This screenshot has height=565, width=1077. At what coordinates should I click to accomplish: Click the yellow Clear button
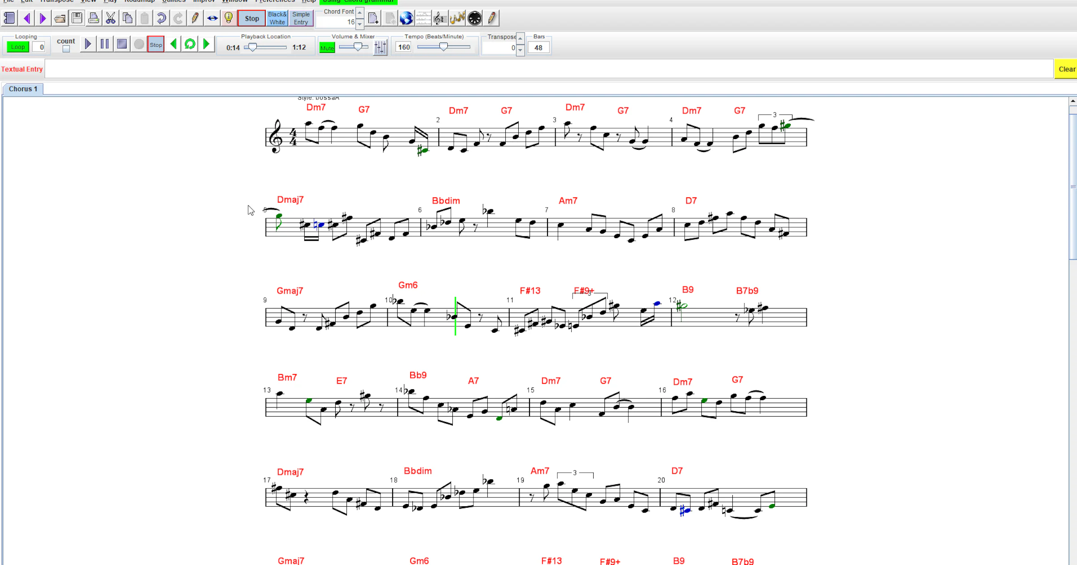point(1066,69)
